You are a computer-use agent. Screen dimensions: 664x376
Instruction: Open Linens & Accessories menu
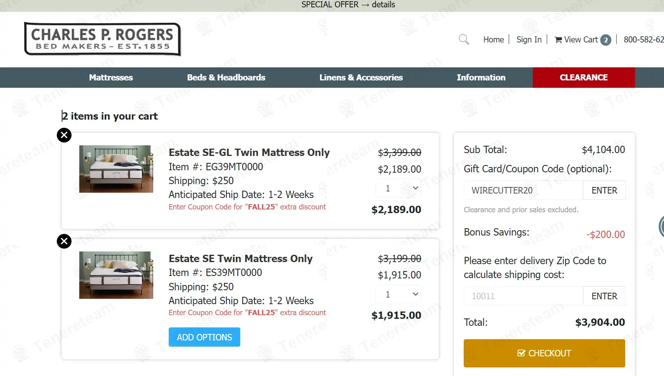[x=361, y=78]
